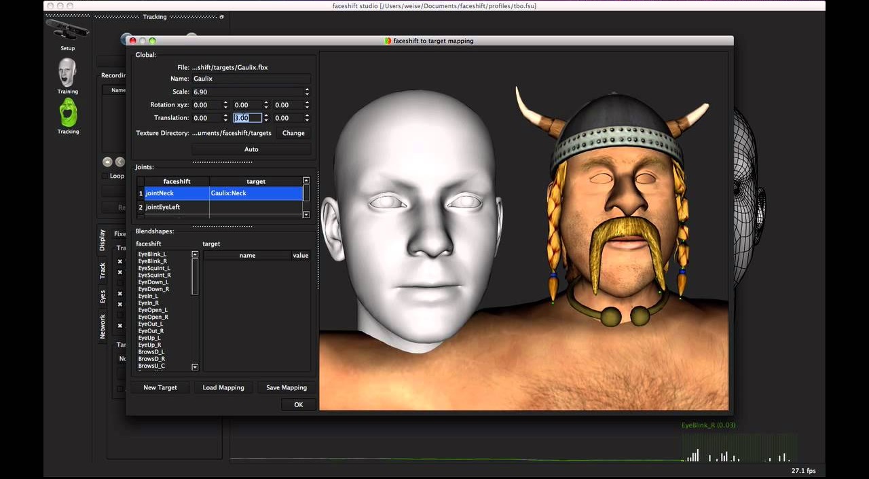This screenshot has height=479, width=869.
Task: Click the Translation x stepper arrows
Action: (x=225, y=118)
